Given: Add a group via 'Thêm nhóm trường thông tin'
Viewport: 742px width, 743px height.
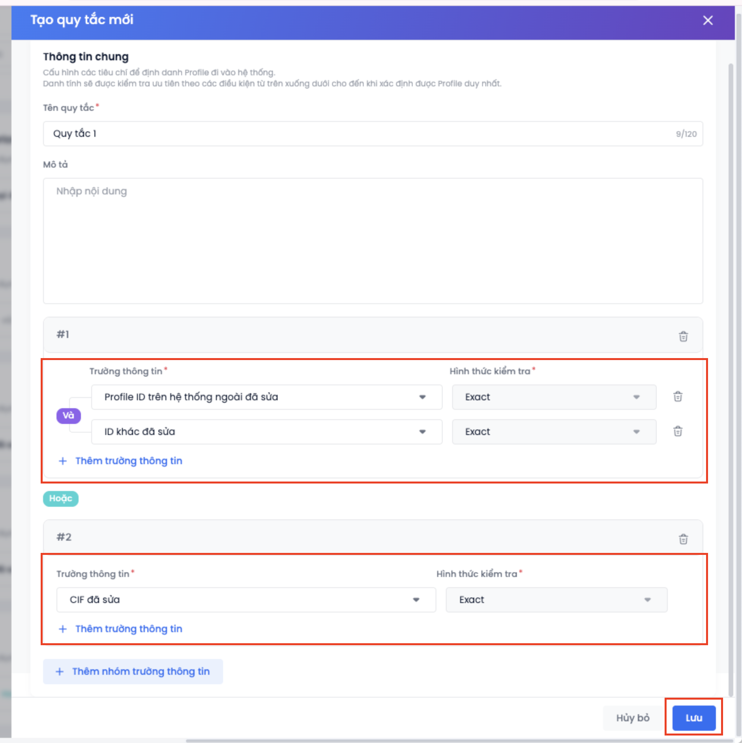Looking at the screenshot, I should [x=133, y=672].
